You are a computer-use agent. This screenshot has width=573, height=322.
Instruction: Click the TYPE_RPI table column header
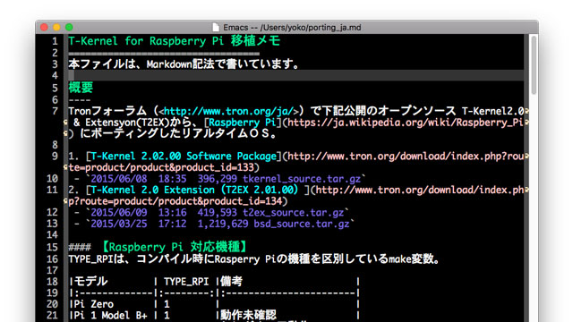point(186,282)
